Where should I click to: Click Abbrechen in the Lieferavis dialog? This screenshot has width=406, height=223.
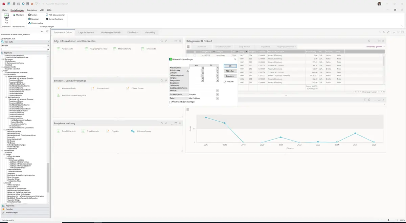point(230,71)
